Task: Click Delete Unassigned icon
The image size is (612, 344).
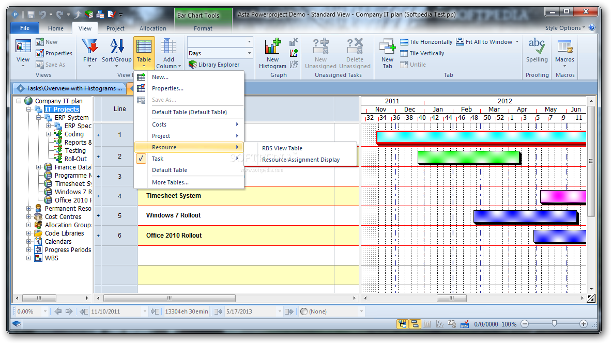Action: [355, 47]
